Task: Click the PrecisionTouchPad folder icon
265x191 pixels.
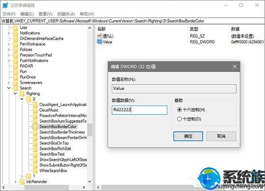Action: click(16, 55)
